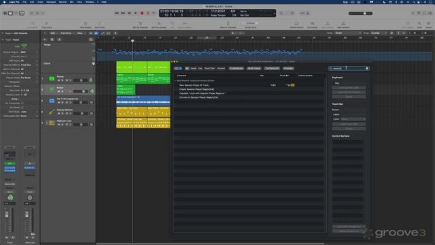Click the Chord global track options icon

point(94,63)
